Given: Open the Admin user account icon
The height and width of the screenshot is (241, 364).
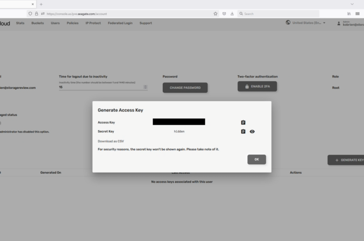Looking at the screenshot, I should (x=339, y=23).
